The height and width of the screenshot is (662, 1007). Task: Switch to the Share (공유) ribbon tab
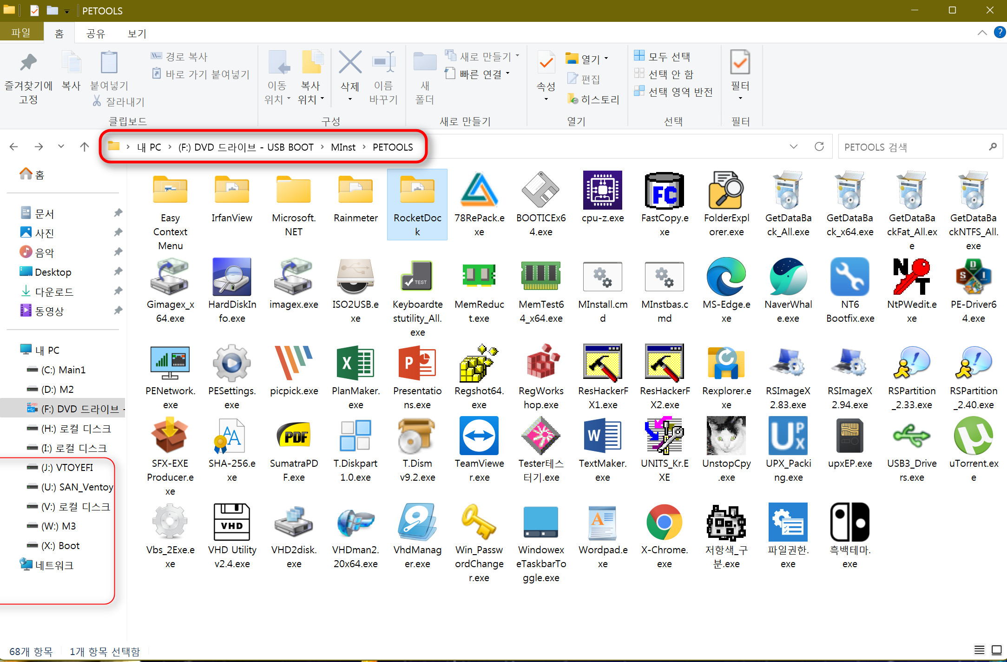tap(96, 33)
